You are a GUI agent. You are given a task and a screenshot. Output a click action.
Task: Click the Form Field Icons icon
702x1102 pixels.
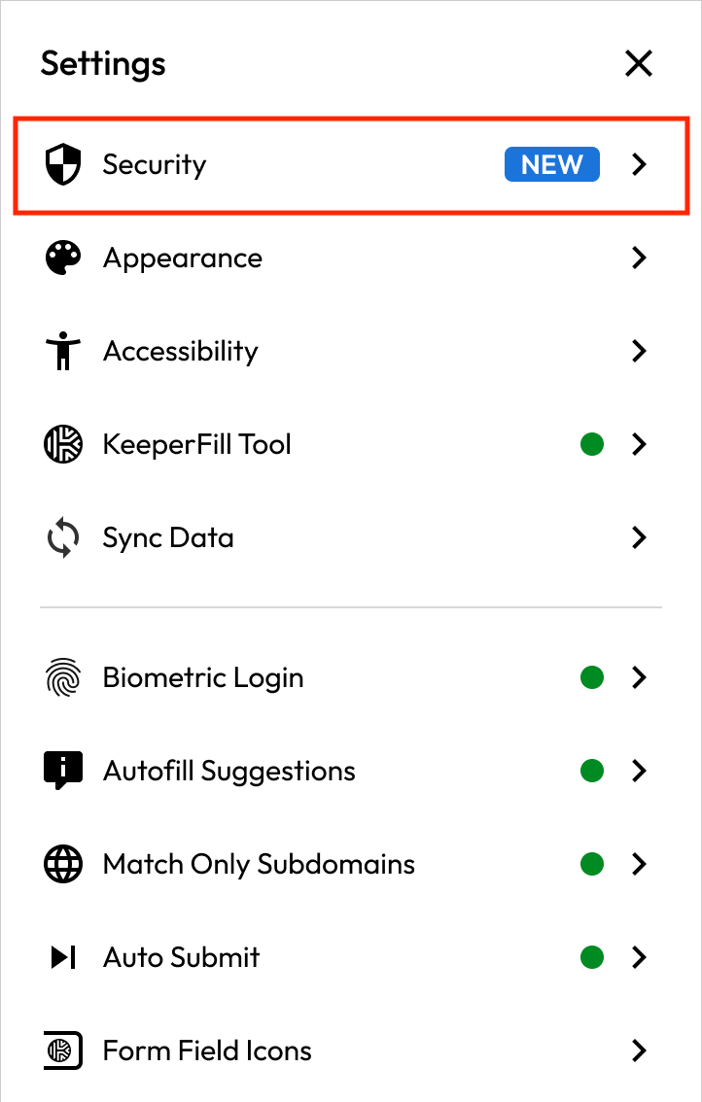click(63, 1050)
